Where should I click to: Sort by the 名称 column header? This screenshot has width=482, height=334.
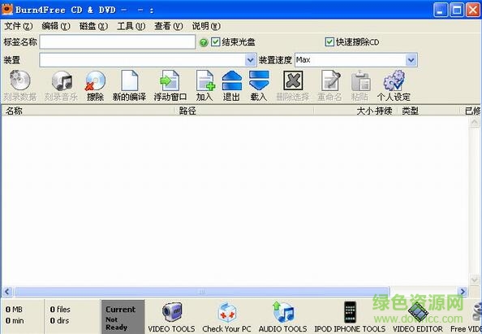pos(88,111)
